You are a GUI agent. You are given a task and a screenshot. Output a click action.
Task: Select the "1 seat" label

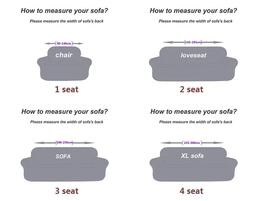66,89
